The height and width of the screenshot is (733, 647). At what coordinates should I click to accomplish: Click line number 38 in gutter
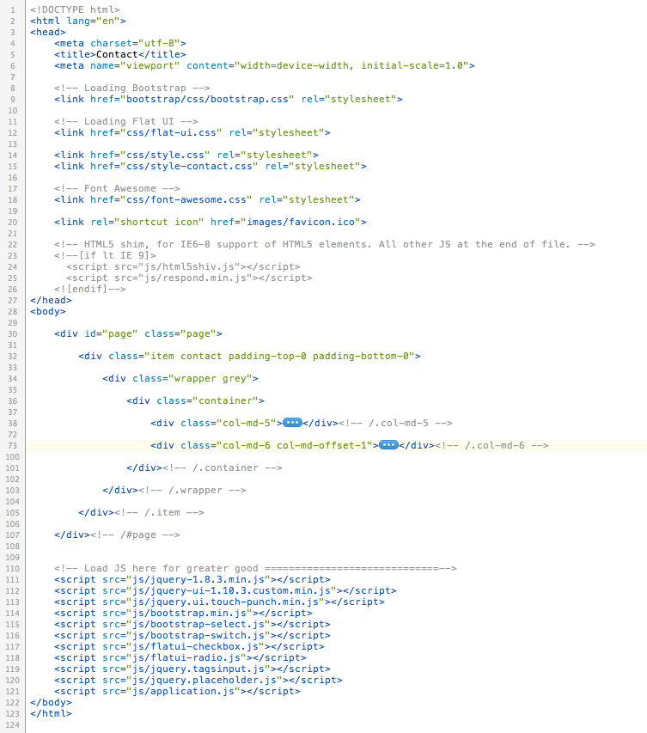(13, 424)
